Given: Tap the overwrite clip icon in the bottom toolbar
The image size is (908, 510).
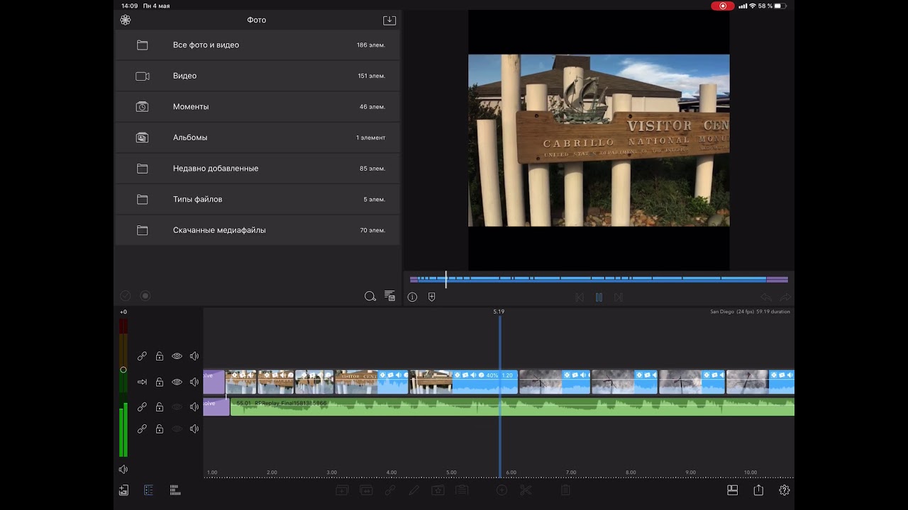Looking at the screenshot, I should 366,490.
